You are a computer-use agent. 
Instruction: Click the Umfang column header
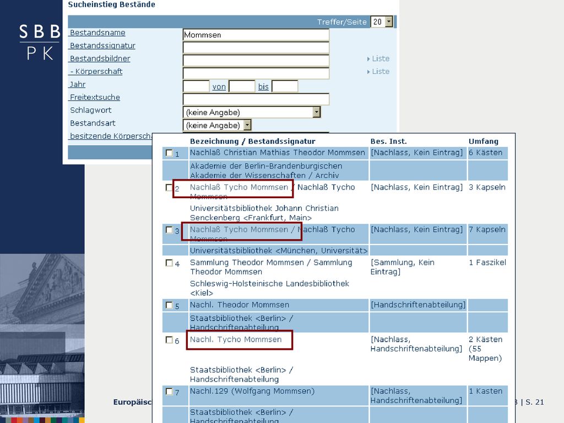coord(484,142)
